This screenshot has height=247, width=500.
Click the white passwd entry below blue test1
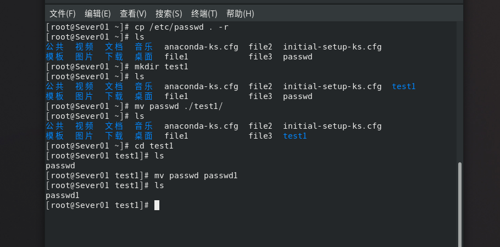pos(297,96)
